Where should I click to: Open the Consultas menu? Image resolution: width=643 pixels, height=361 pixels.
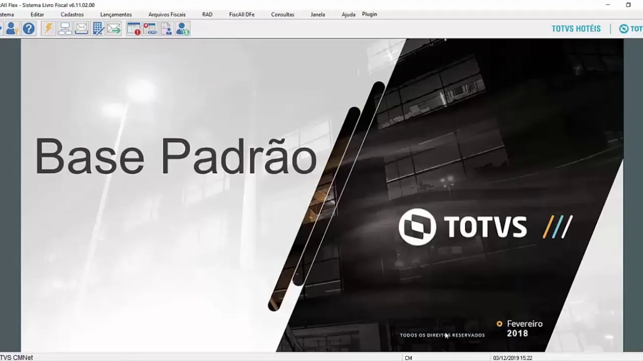(283, 15)
